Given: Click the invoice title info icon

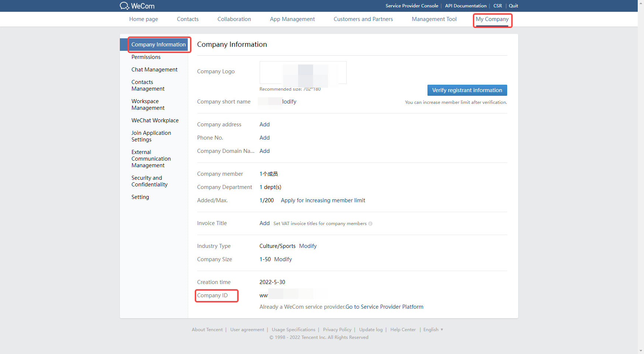Looking at the screenshot, I should pyautogui.click(x=370, y=224).
